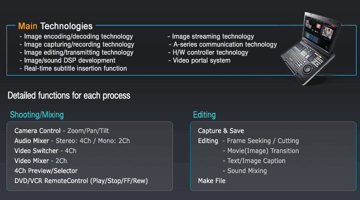The height and width of the screenshot is (200, 360).
Task: Click Image encoding/decoding technology item
Action: tap(78, 36)
